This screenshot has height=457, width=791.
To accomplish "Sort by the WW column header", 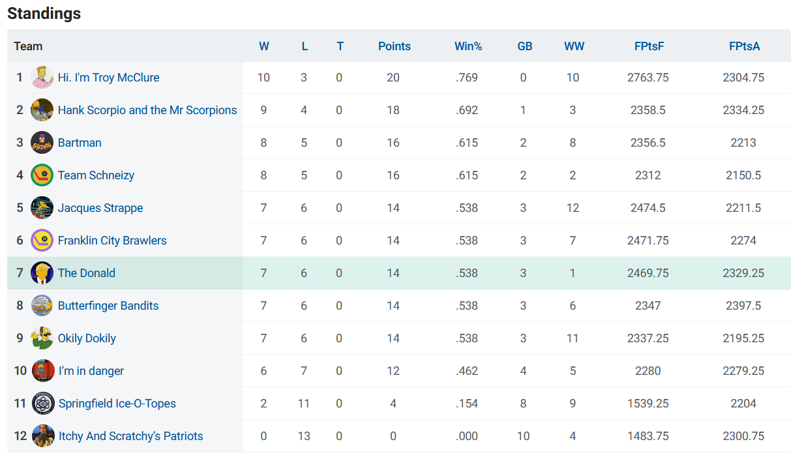I will point(575,46).
